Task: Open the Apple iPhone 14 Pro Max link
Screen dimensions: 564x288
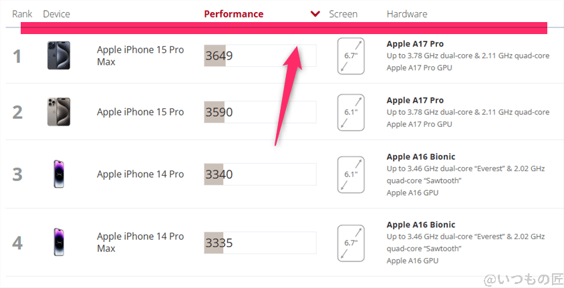Action: (x=140, y=242)
